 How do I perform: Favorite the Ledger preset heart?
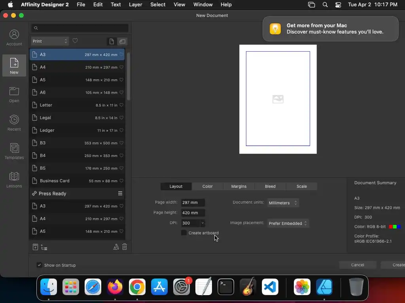[x=121, y=130]
